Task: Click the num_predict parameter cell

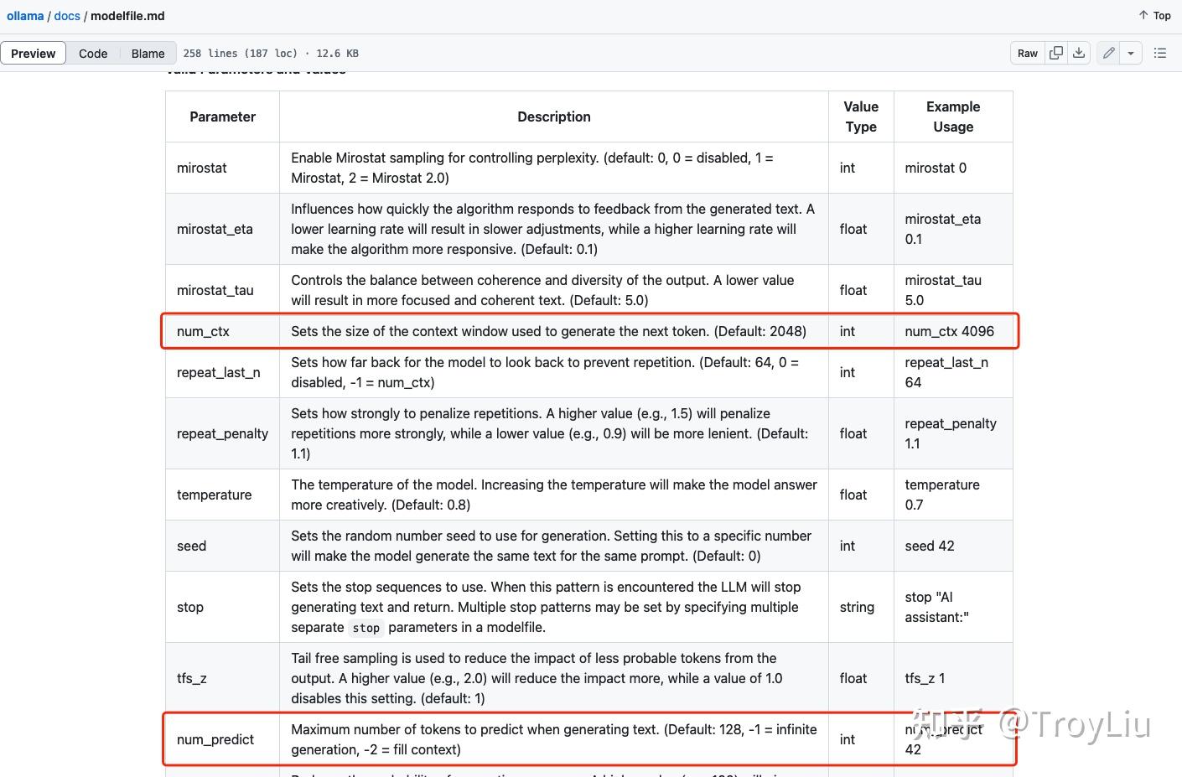Action: pyautogui.click(x=215, y=739)
